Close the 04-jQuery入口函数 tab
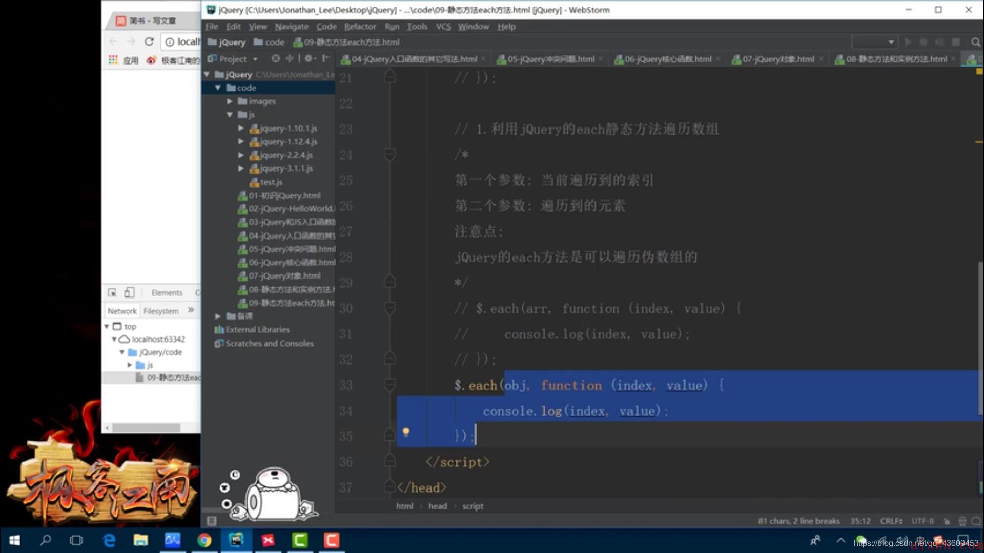Viewport: 984px width, 553px height. [x=483, y=59]
